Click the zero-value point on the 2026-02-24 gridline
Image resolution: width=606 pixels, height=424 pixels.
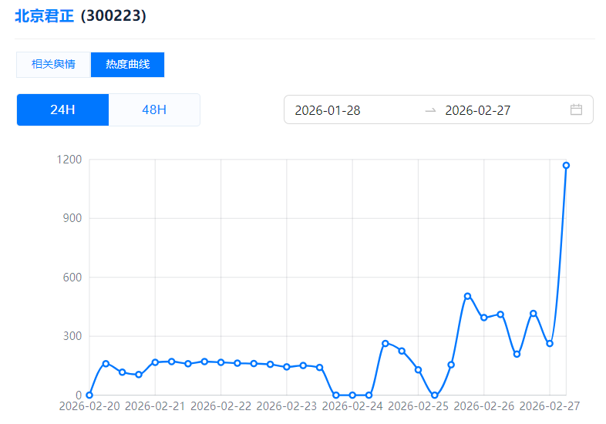coord(352,395)
